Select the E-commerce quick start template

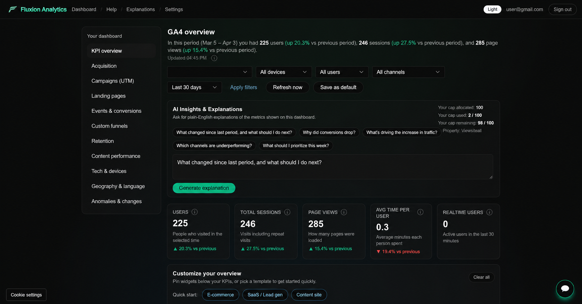pyautogui.click(x=221, y=295)
